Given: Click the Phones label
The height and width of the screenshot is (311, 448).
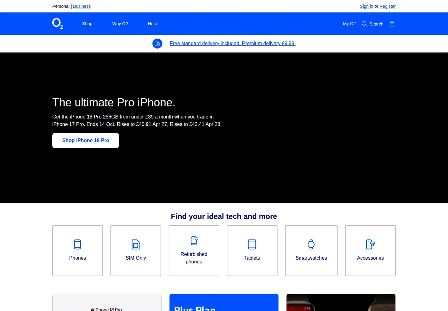Looking at the screenshot, I should [x=77, y=258].
